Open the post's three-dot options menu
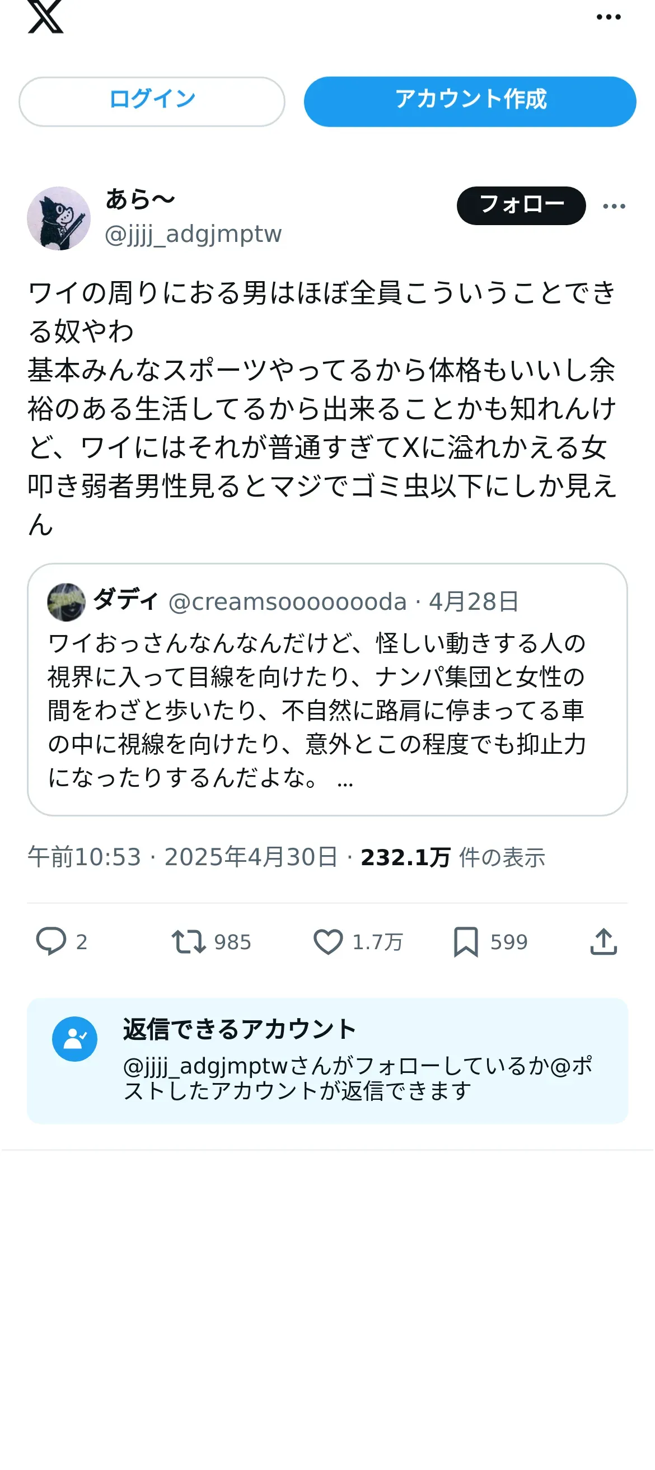The height and width of the screenshot is (1470, 655). click(614, 206)
